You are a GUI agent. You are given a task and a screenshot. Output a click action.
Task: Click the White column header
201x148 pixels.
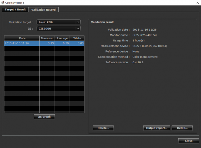[77, 38]
